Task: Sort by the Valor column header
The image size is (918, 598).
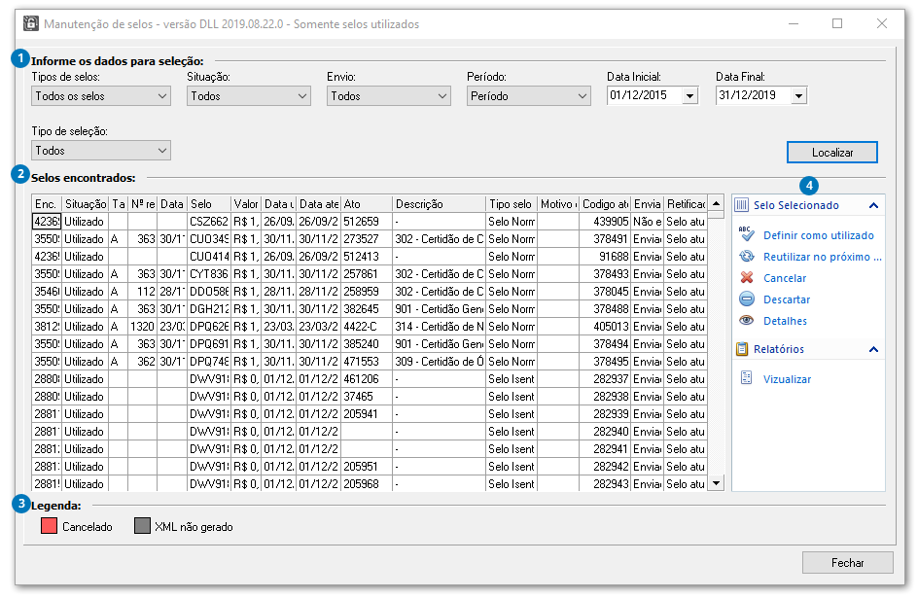Action: click(246, 203)
